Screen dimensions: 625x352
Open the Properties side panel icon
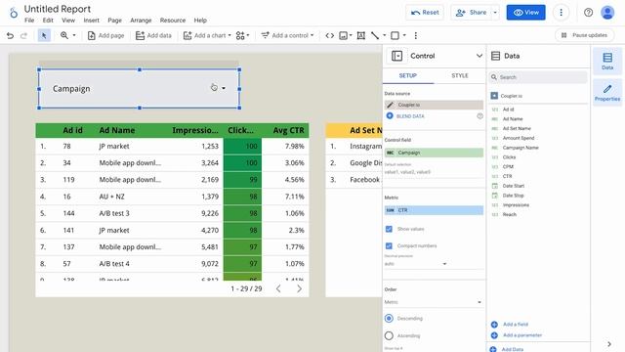pos(607,92)
